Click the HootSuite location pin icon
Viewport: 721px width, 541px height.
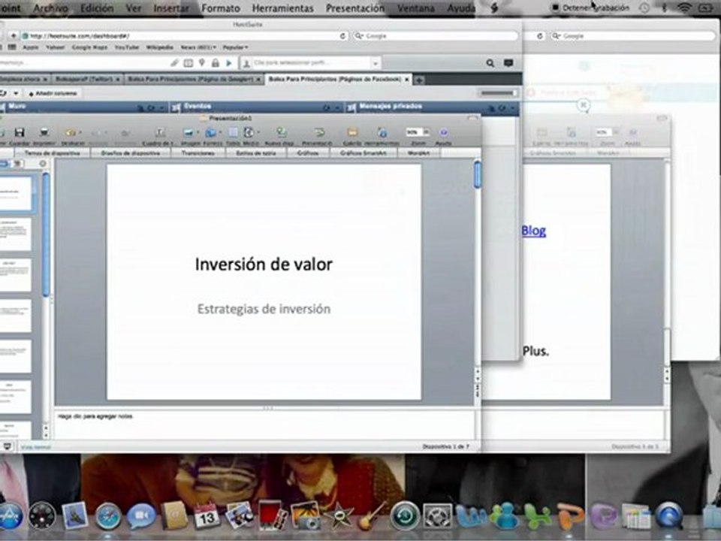(202, 63)
